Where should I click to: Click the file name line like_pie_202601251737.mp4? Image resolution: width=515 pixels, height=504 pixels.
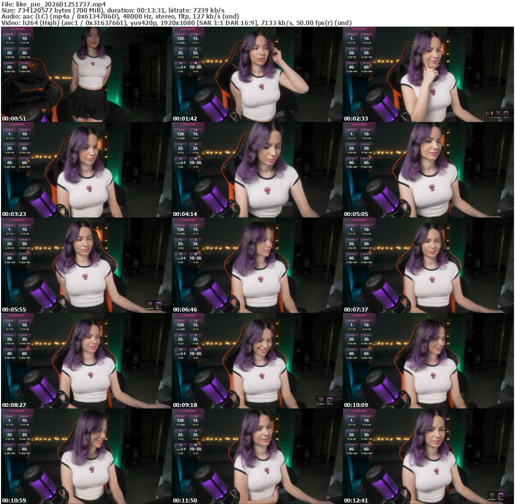[x=53, y=4]
